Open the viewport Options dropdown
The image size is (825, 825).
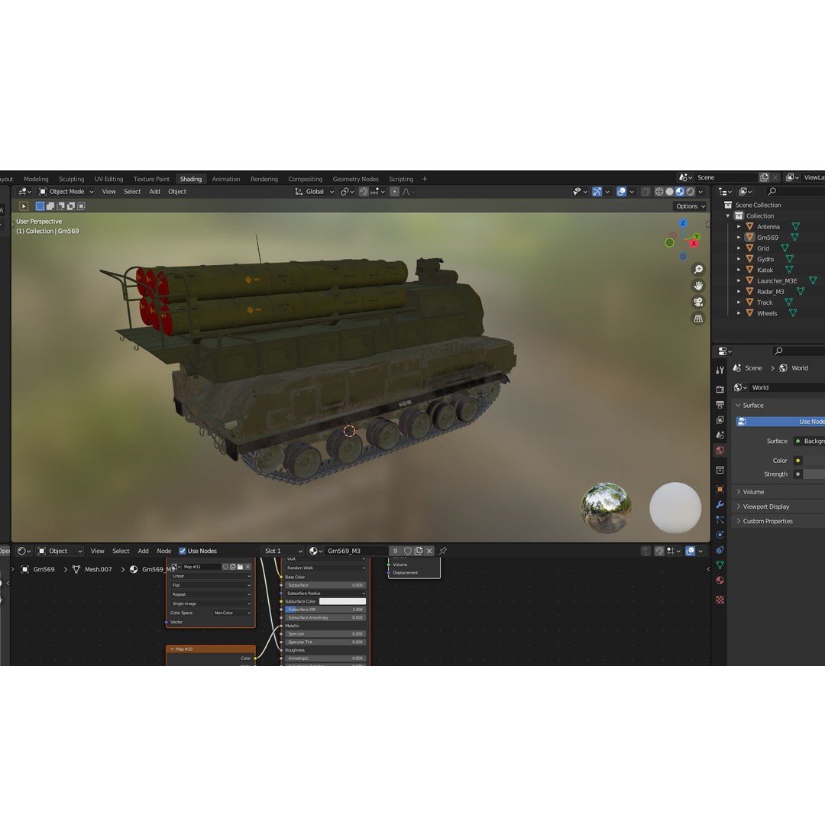click(x=691, y=206)
